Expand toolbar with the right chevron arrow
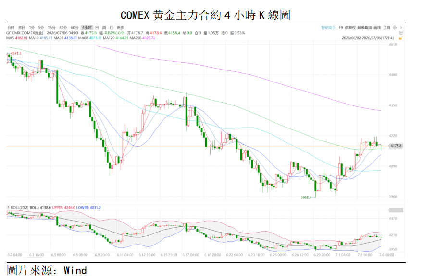 pyautogui.click(x=401, y=28)
